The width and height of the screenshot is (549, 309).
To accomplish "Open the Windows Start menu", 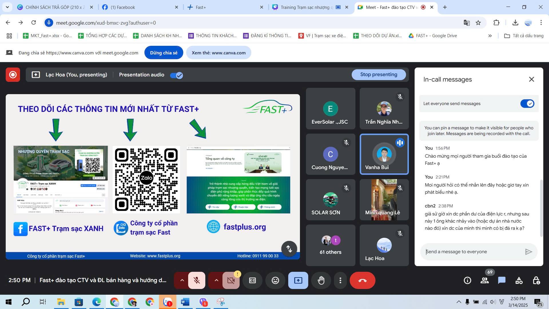I will coord(9,302).
